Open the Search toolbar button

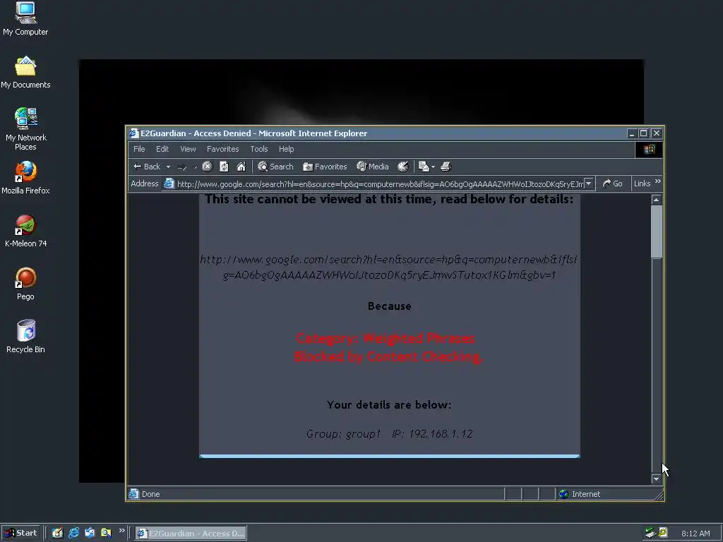tap(275, 167)
